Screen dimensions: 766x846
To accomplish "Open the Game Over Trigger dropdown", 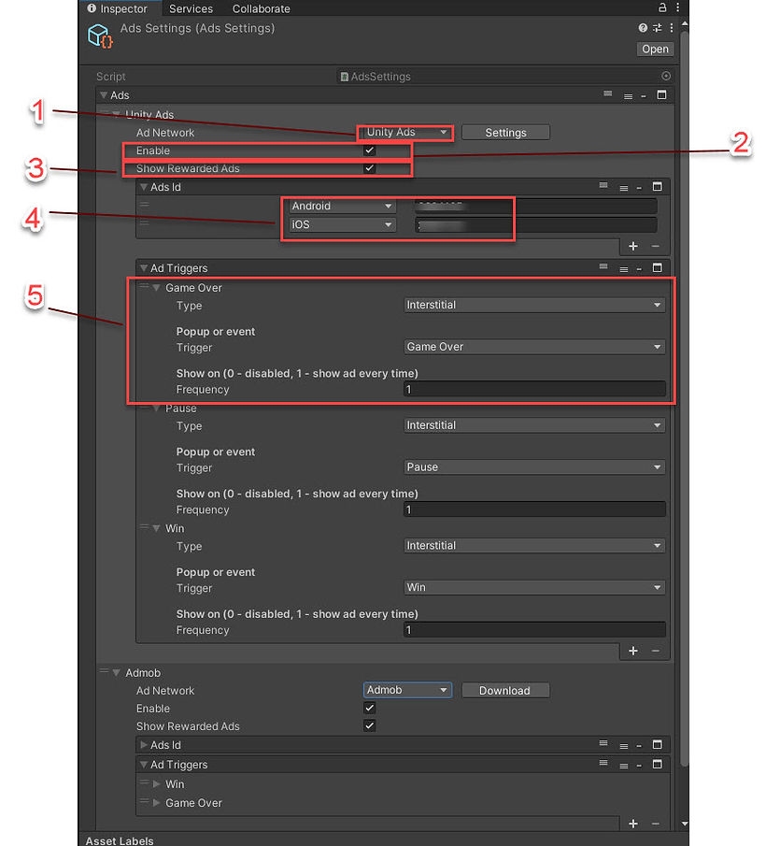I will click(534, 347).
